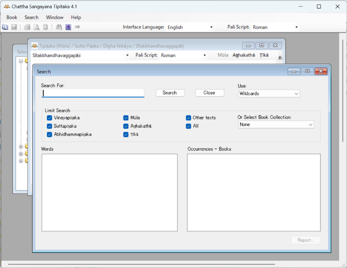The image size is (347, 268).
Task: Open the dictionary blue A book icon
Action: (x=68, y=27)
